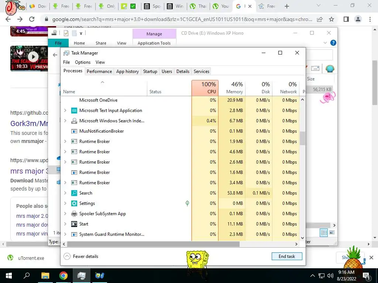
Task: Show hidden tray icons chevron
Action: tap(312, 276)
